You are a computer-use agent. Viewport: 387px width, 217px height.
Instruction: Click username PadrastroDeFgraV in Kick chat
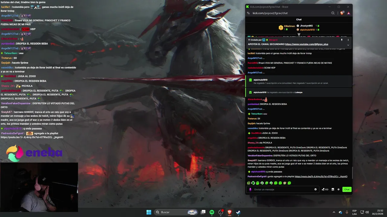257,177
